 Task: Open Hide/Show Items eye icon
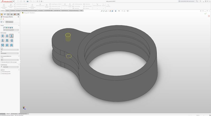[x=119, y=11]
